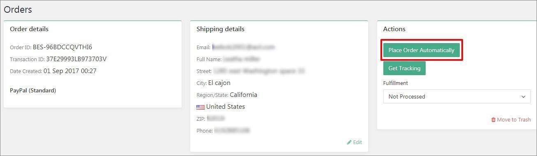Image resolution: width=537 pixels, height=156 pixels.
Task: Click the PayPal (Standard) payment label
Action: click(x=33, y=90)
